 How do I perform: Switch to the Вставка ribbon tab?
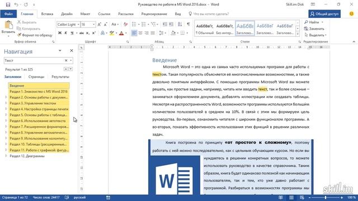coord(47,14)
